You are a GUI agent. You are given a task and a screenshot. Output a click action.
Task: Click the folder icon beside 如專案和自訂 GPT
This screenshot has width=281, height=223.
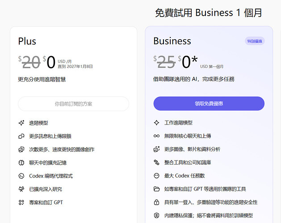pyautogui.click(x=156, y=189)
